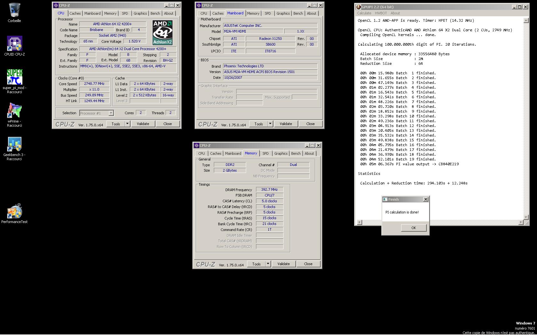Open the HWBOT menu in GPUPI

tap(381, 13)
